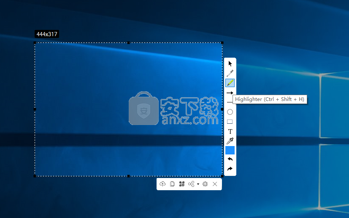The image size is (349, 218).
Task: Click the bottom-right corner selection handle
Action: tap(222, 176)
